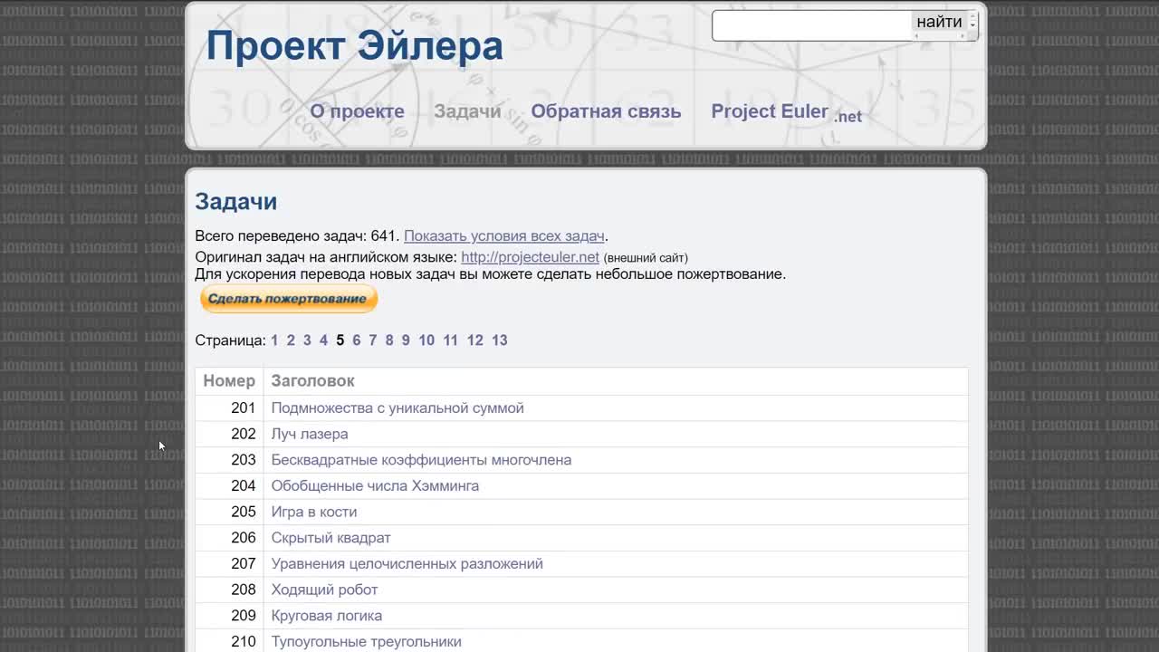This screenshot has height=652, width=1159.
Task: Open problem Ходящий робот
Action: tap(324, 590)
